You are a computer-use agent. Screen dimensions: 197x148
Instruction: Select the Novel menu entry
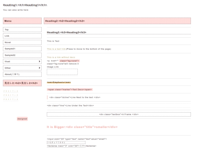coord(22,42)
